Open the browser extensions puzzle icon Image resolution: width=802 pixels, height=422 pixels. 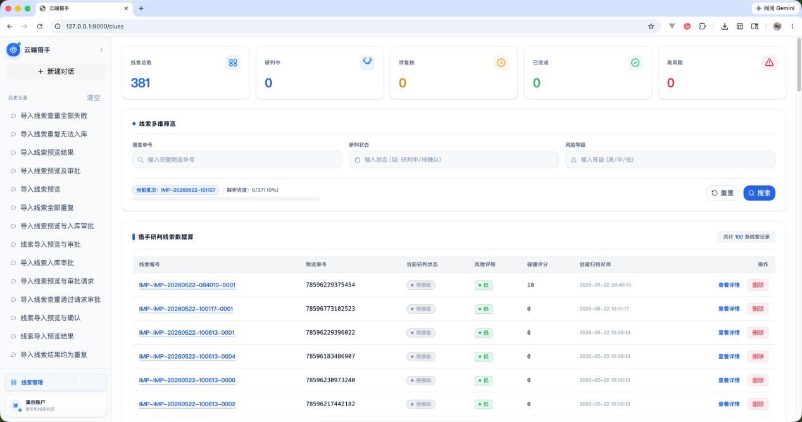point(702,27)
